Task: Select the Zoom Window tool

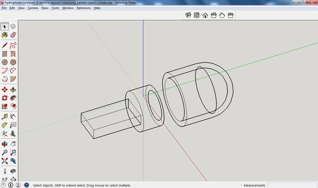Action: [13, 152]
